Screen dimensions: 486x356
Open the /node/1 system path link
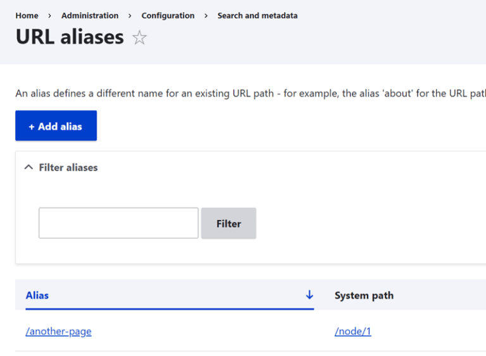[352, 331]
